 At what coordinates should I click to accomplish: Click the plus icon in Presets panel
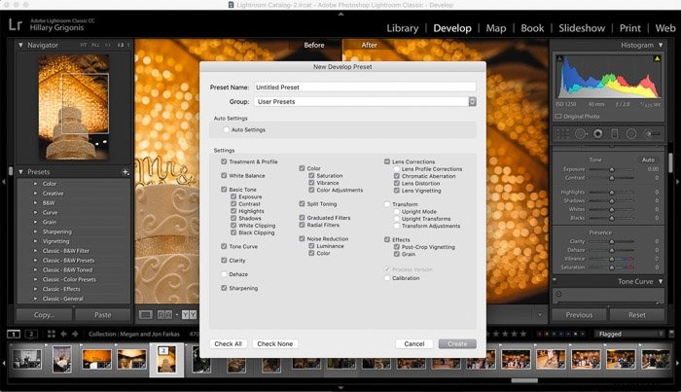click(x=125, y=172)
